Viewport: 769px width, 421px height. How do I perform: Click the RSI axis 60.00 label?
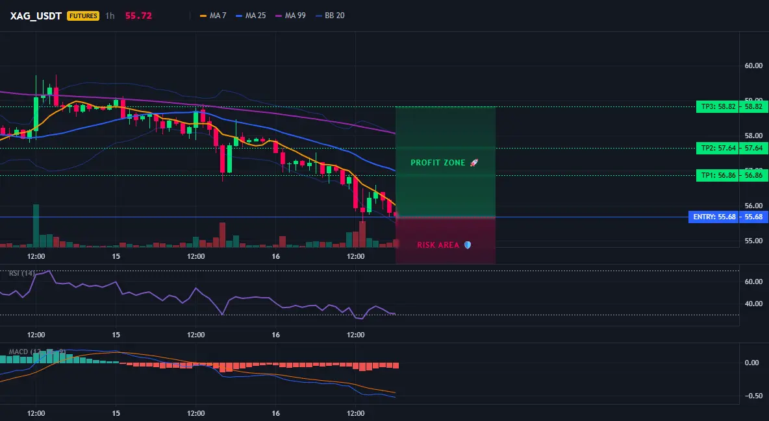point(753,282)
